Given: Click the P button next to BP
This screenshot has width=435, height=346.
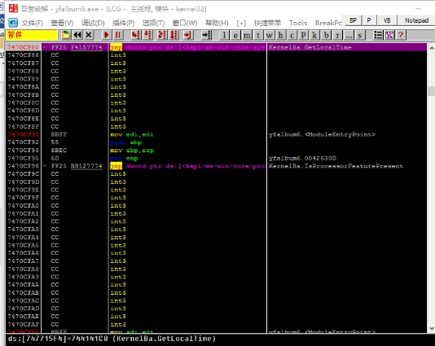Looking at the screenshot, I should pyautogui.click(x=369, y=20).
